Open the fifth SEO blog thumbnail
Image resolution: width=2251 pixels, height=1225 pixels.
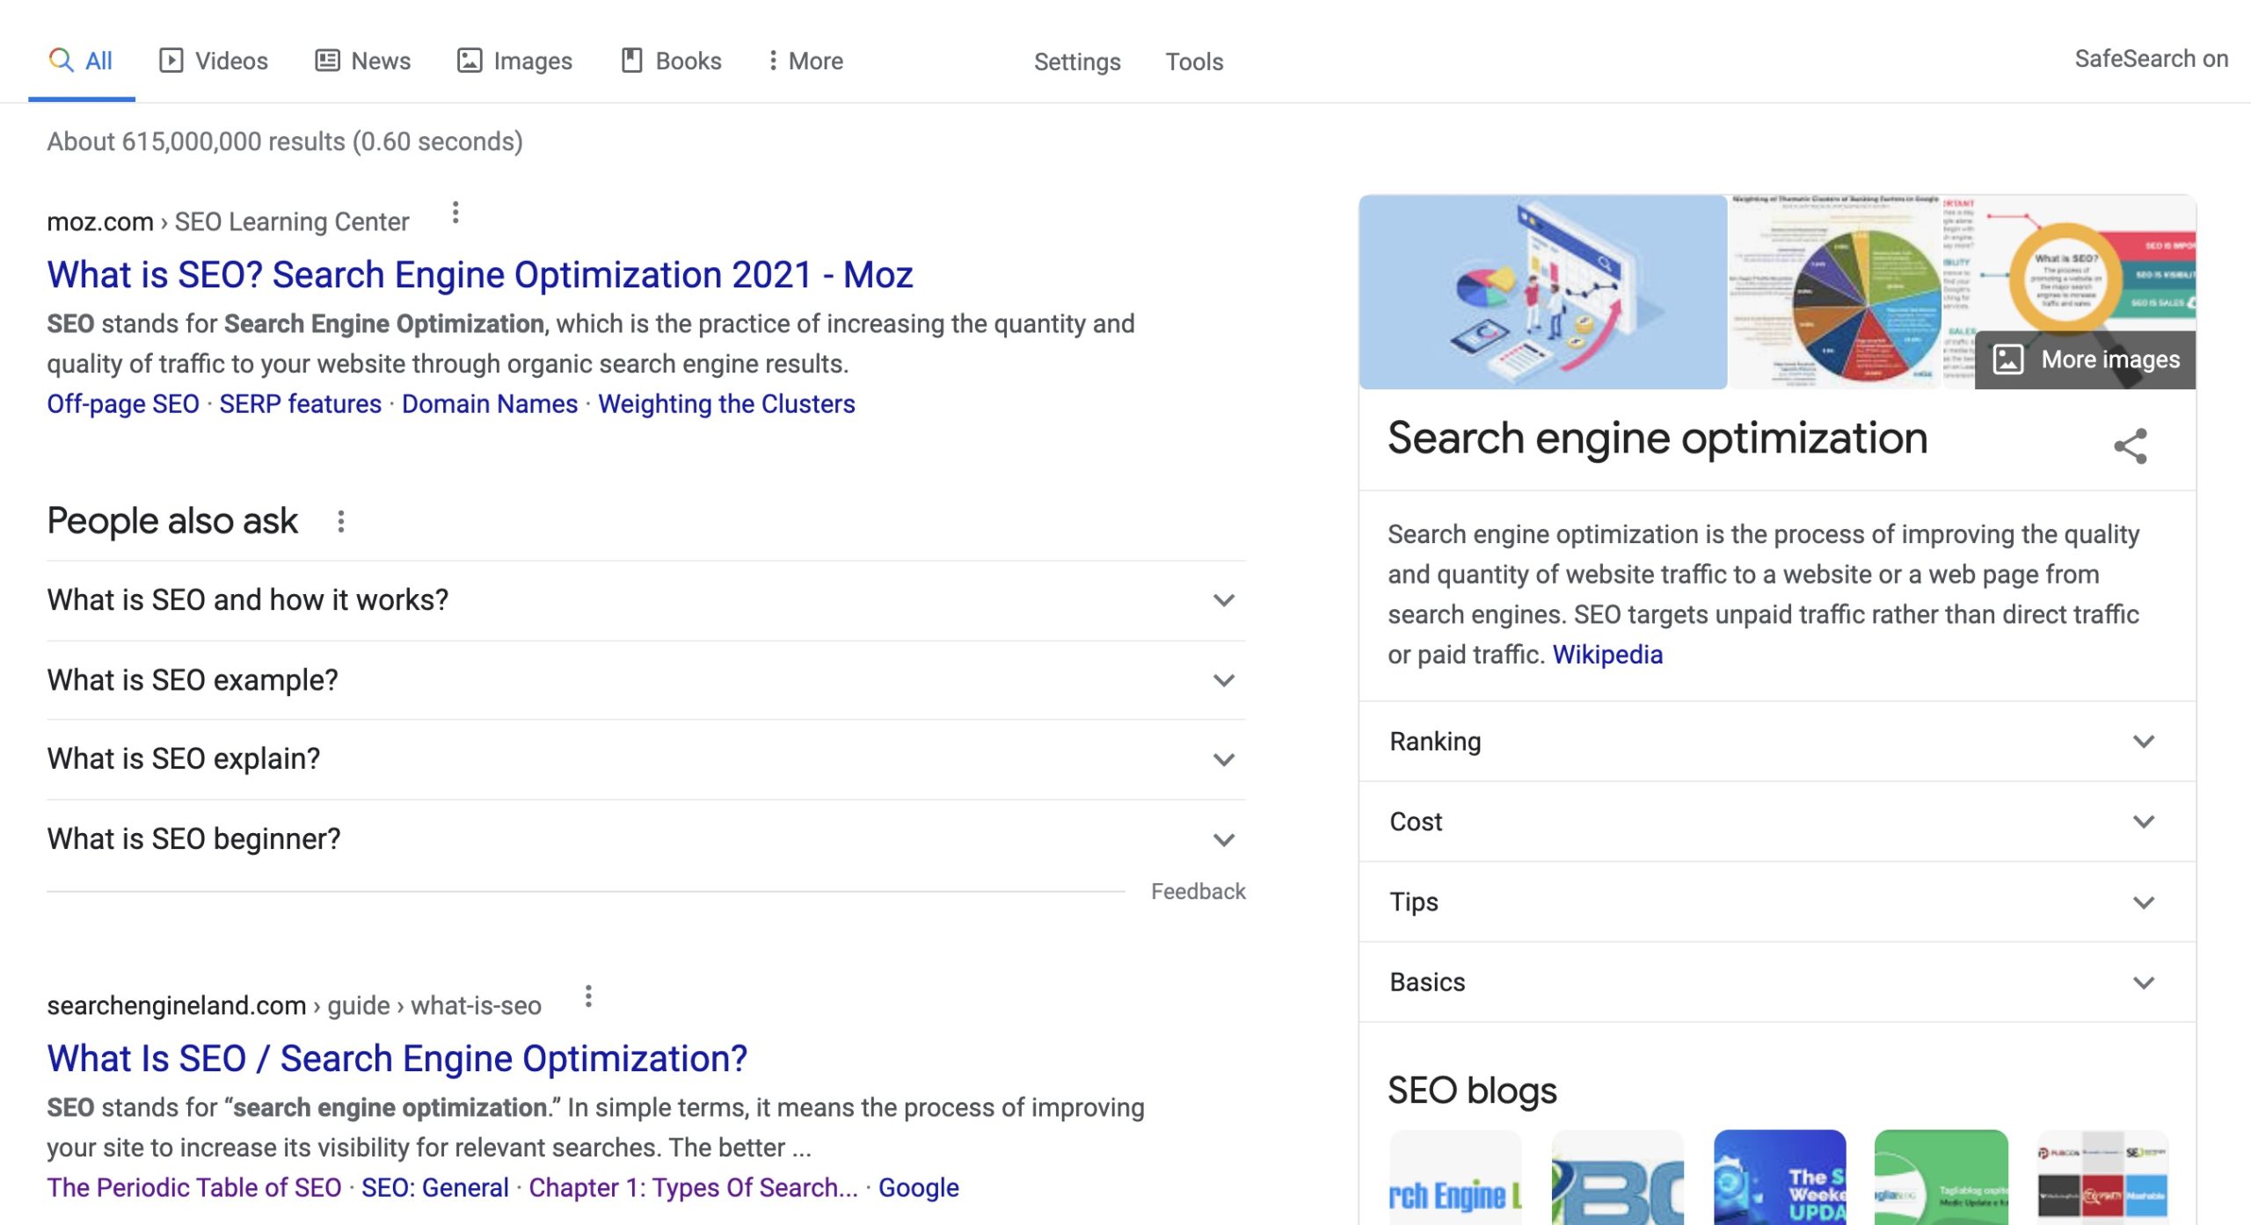click(2102, 1178)
